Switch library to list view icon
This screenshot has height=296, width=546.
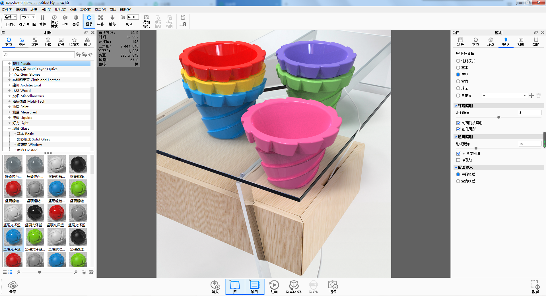[x=5, y=272]
